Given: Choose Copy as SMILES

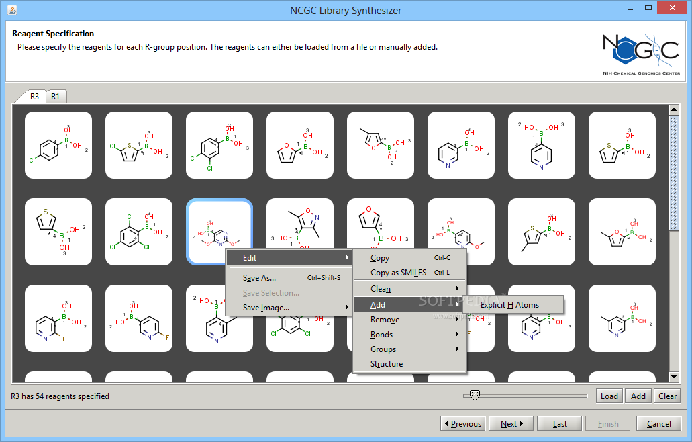Looking at the screenshot, I should click(x=409, y=273).
